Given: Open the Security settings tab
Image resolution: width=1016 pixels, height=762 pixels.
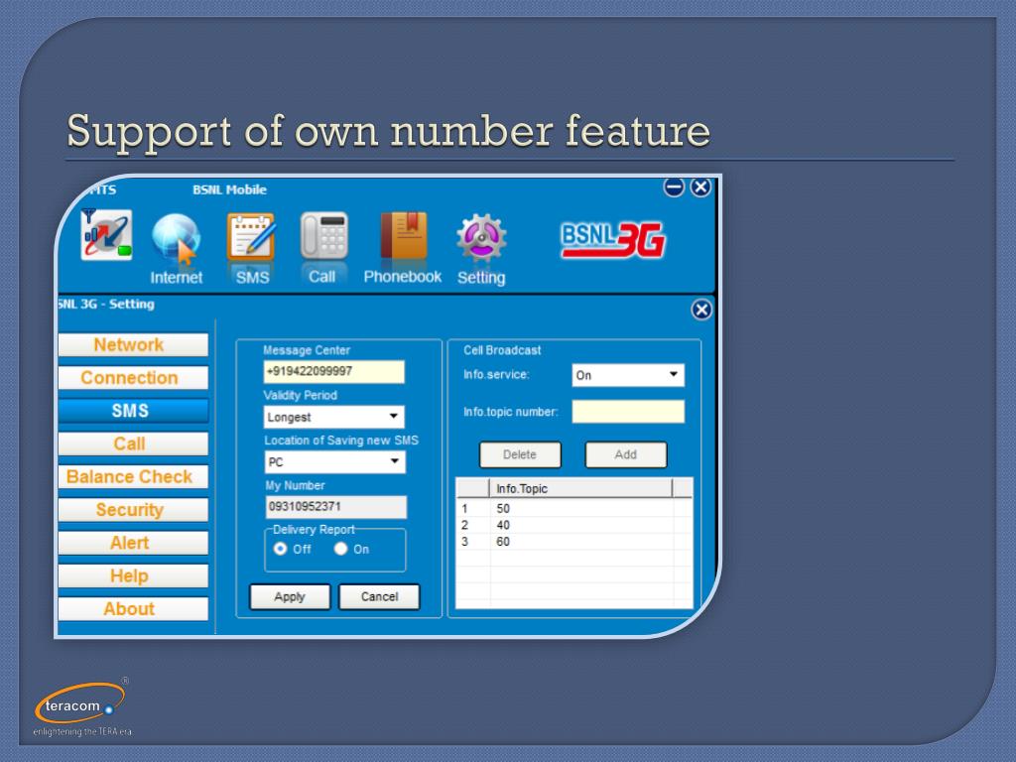Looking at the screenshot, I should [133, 510].
